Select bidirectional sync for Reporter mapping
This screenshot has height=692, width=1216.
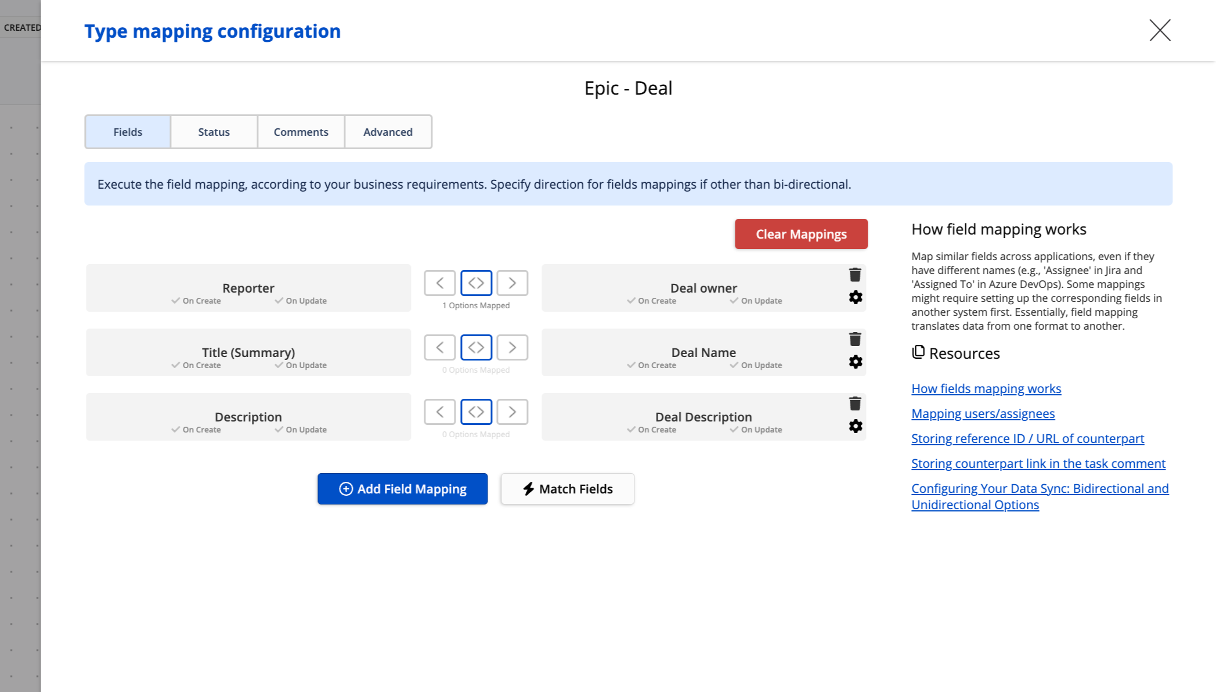tap(476, 283)
